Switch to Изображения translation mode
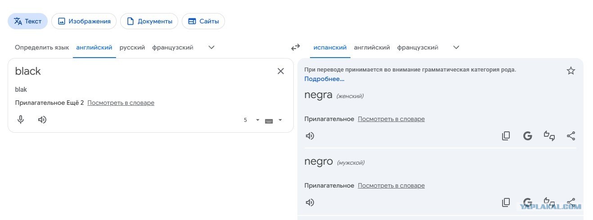Image resolution: width=593 pixels, height=220 pixels. pyautogui.click(x=84, y=21)
